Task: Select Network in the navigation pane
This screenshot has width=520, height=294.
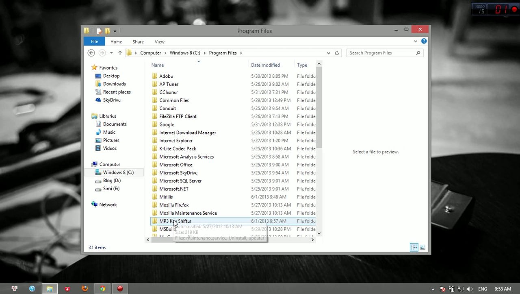Action: pos(108,205)
